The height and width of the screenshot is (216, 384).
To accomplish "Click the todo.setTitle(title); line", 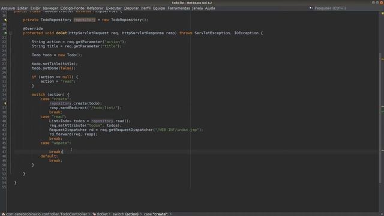I will [x=55, y=64].
